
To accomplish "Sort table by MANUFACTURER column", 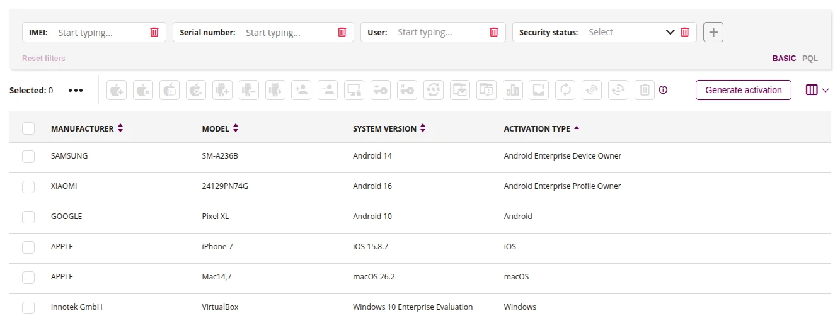I will click(x=87, y=128).
